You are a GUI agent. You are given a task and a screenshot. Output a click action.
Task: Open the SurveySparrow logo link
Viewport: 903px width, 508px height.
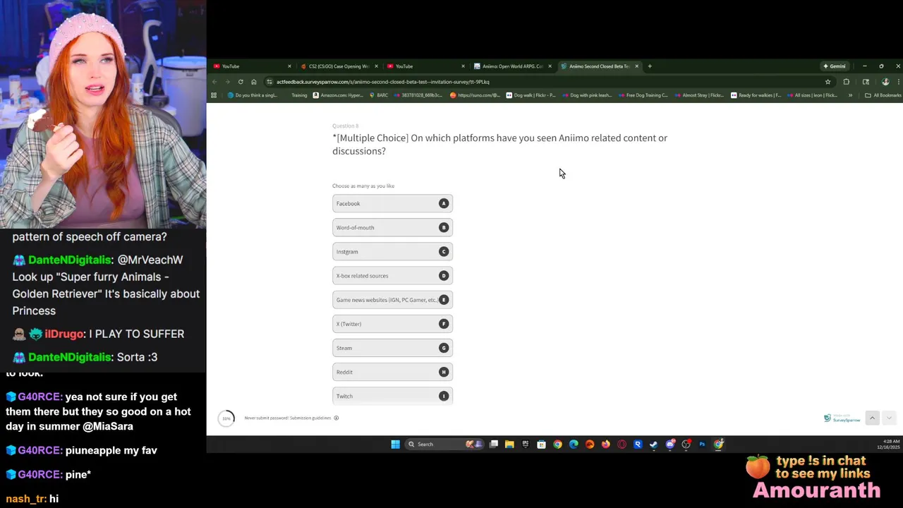(x=842, y=418)
